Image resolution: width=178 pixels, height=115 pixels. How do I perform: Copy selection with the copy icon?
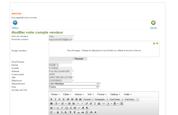tap(62, 112)
